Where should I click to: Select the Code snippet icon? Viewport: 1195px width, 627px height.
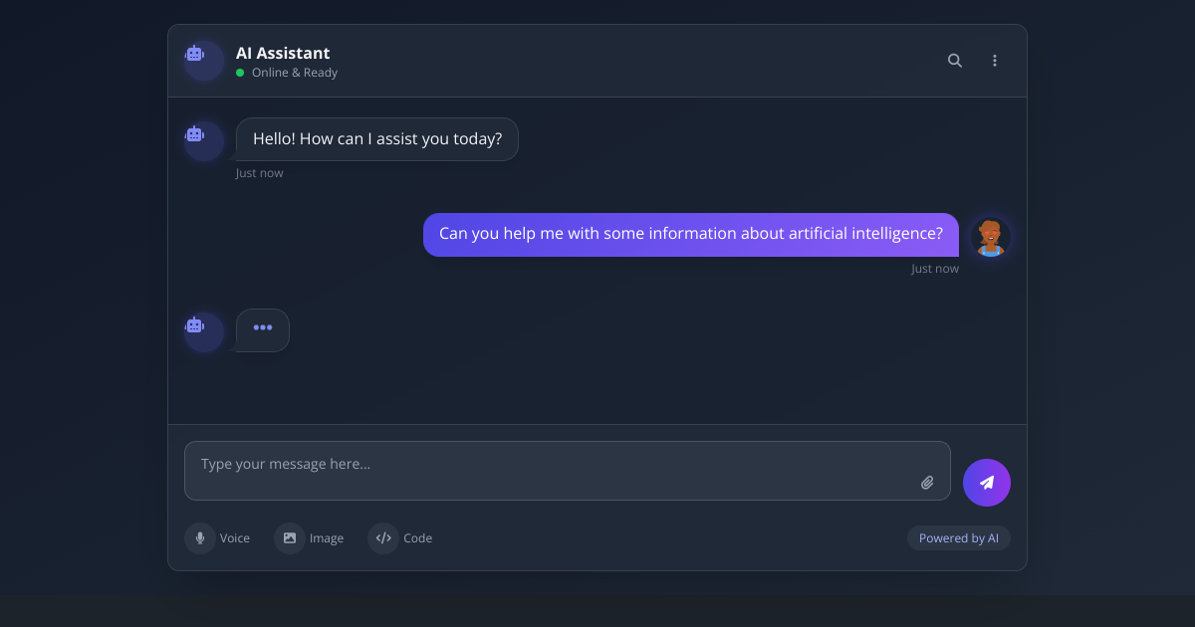[x=383, y=537]
